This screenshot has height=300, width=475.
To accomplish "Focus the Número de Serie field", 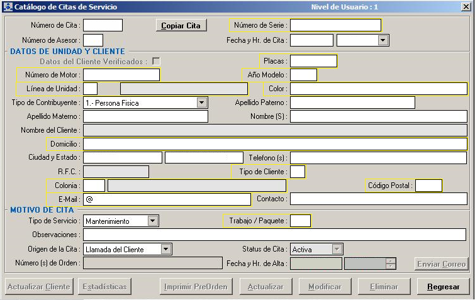I will coord(335,26).
